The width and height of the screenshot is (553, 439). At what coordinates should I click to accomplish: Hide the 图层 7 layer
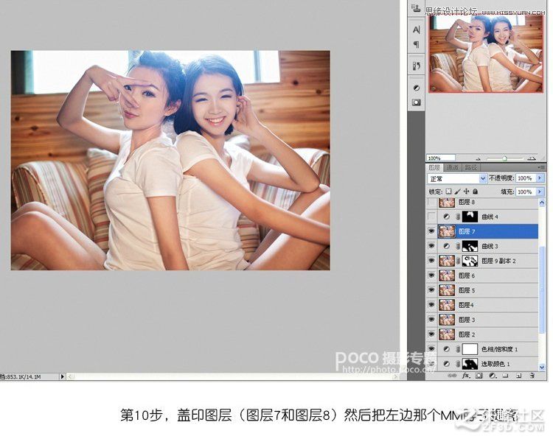pyautogui.click(x=431, y=231)
